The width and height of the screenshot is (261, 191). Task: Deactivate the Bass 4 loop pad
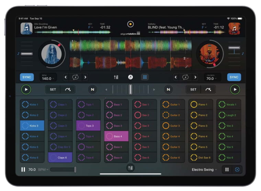click(116, 136)
